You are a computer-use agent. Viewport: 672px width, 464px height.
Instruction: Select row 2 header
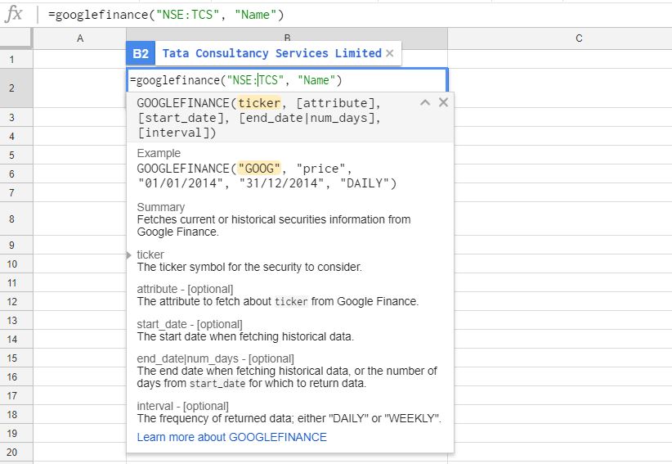coord(12,88)
